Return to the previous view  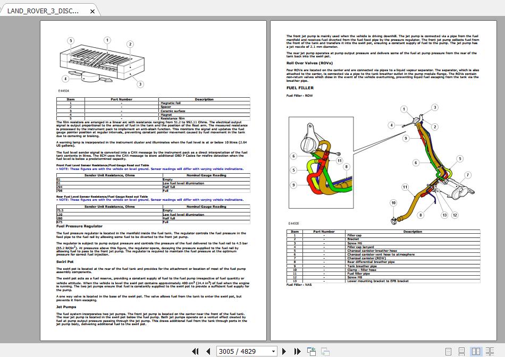point(310,351)
